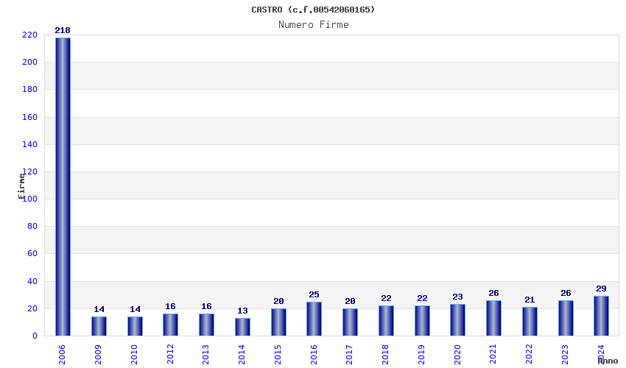Select the 2021 bar with value 26

(493, 318)
